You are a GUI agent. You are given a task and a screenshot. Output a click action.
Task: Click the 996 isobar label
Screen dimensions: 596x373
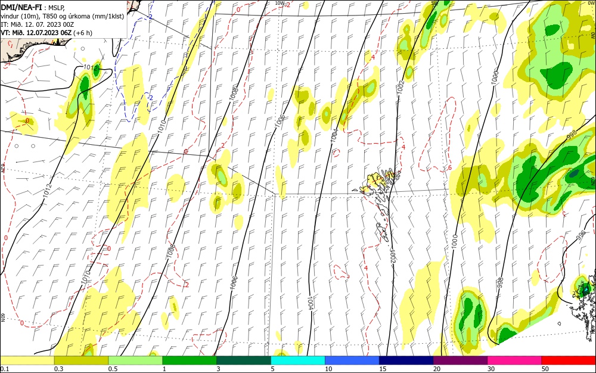[x=582, y=235]
